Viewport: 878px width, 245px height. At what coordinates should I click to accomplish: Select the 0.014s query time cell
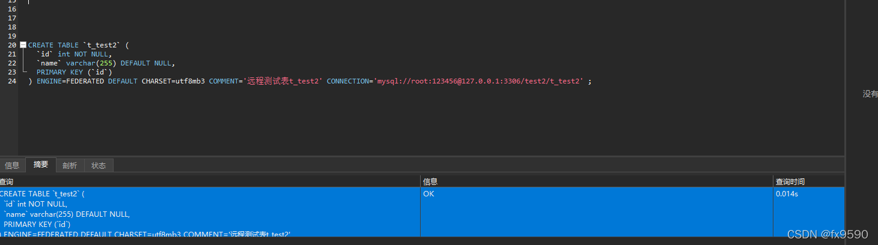point(786,194)
